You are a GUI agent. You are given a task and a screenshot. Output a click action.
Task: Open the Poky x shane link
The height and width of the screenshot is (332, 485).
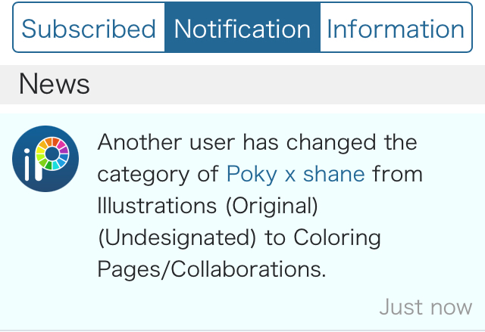(x=296, y=175)
